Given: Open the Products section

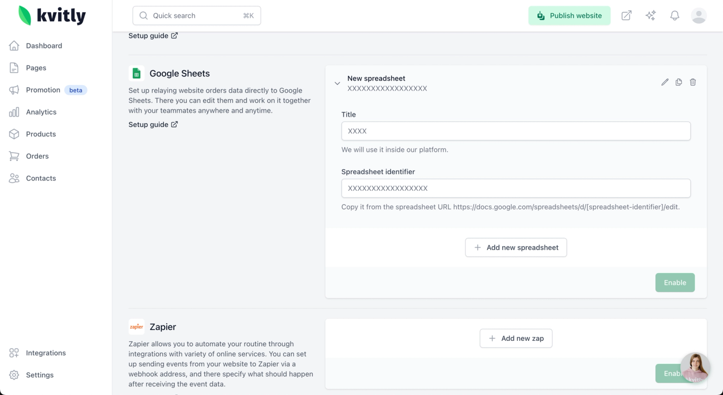Looking at the screenshot, I should pyautogui.click(x=41, y=134).
